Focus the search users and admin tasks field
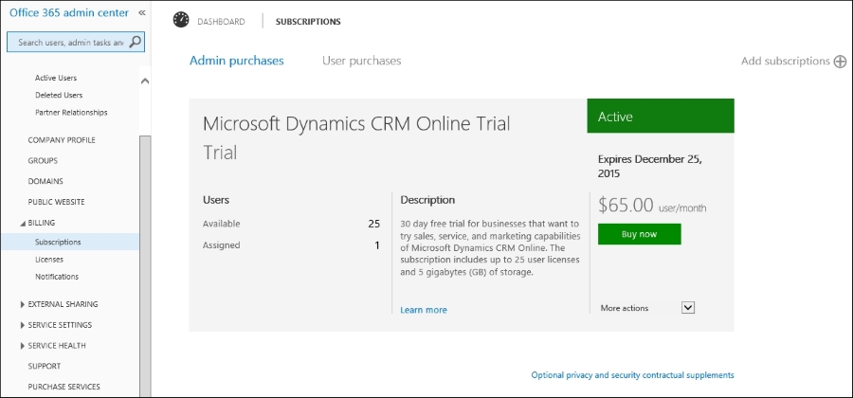 [x=76, y=42]
